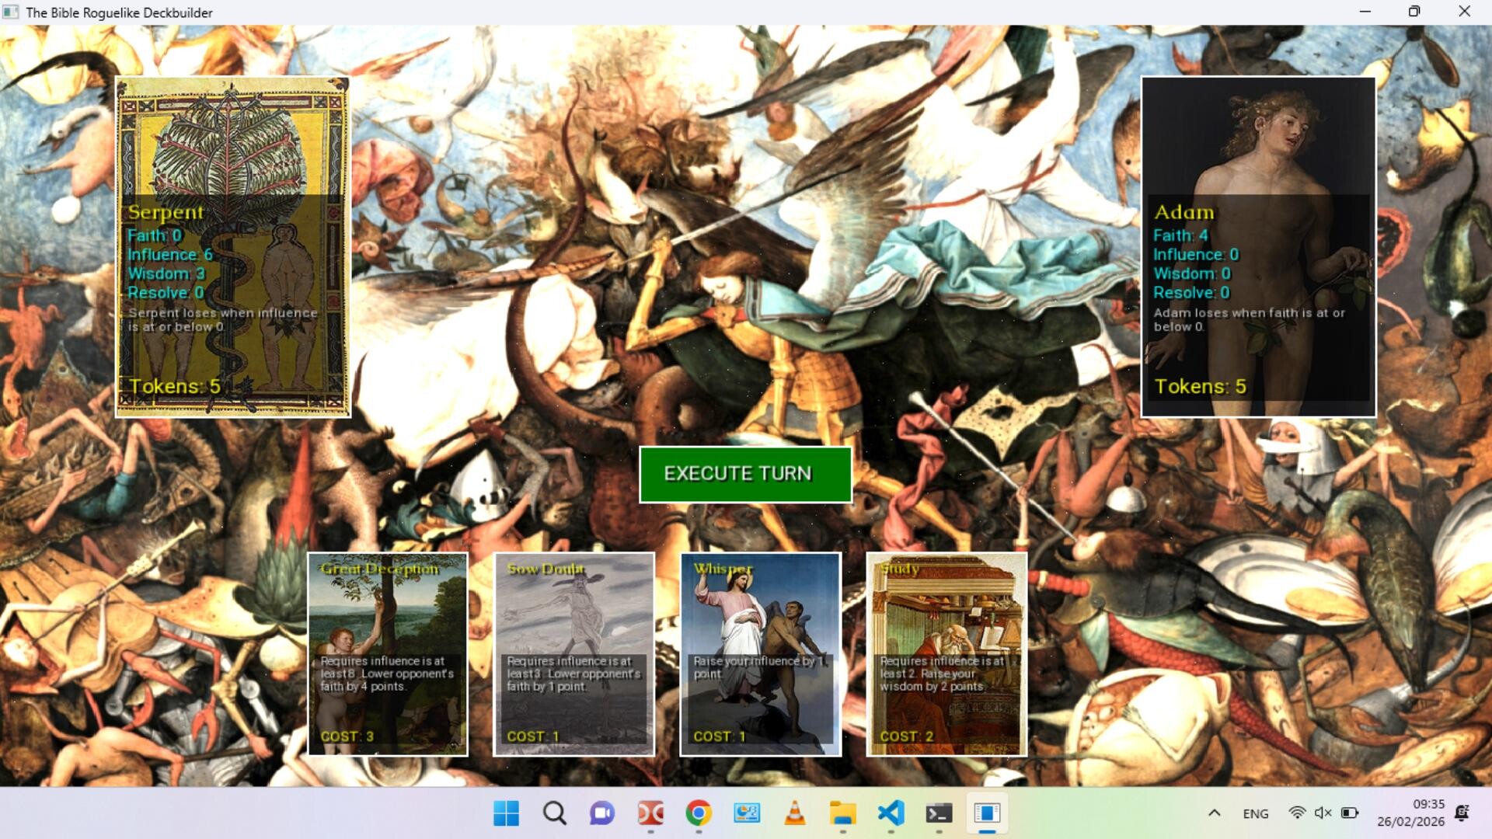1492x839 pixels.
Task: Play the Sow Doubt card
Action: click(575, 655)
